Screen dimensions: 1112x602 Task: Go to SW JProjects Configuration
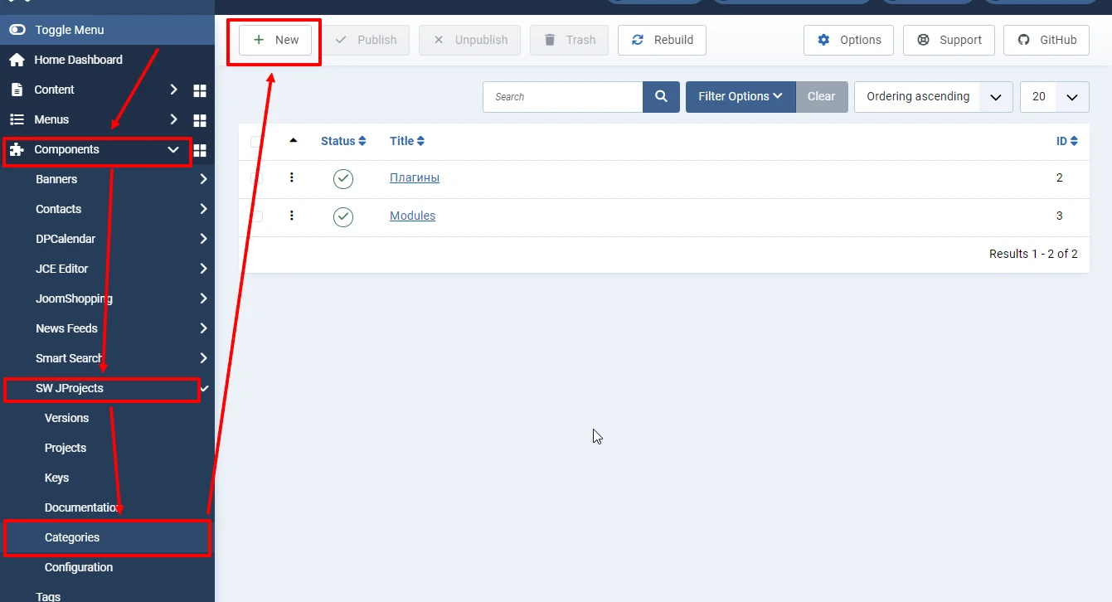point(79,567)
